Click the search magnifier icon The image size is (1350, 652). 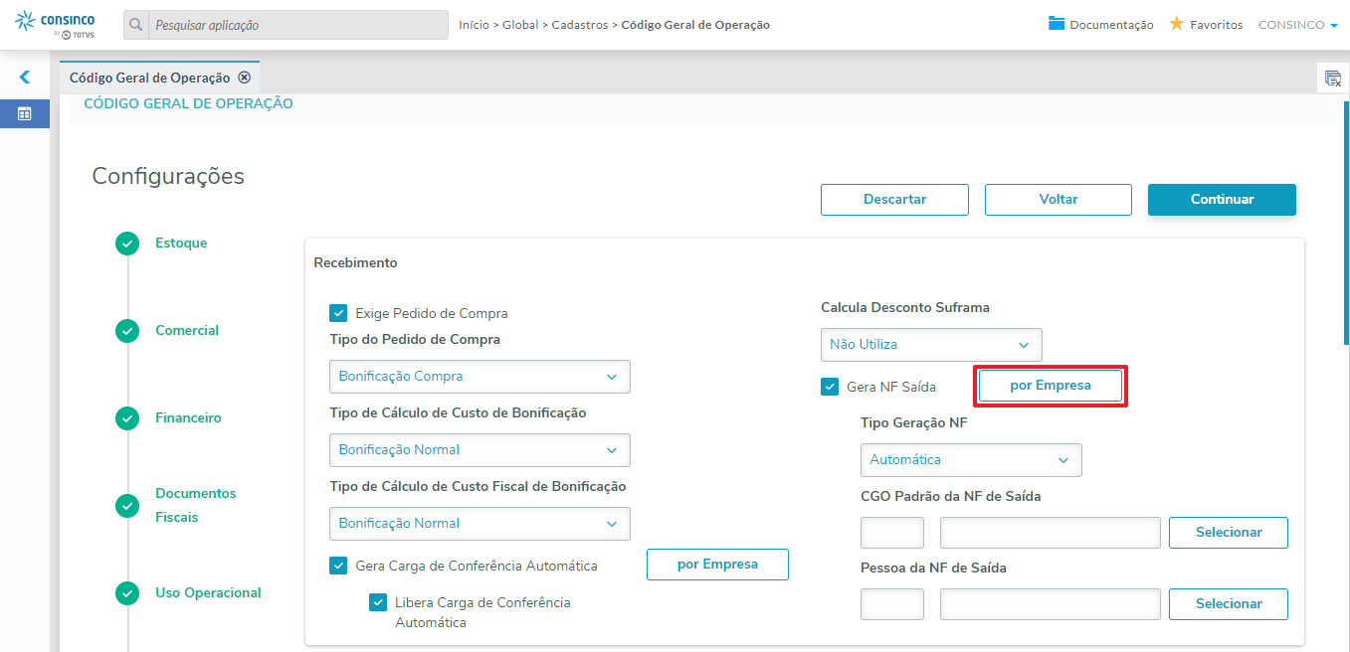pos(136,25)
